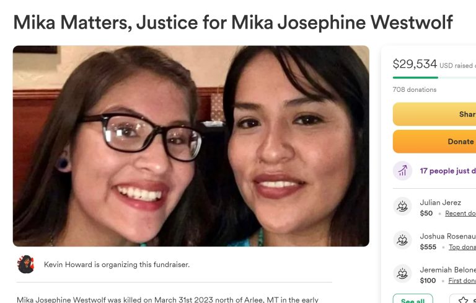Click the $29,534 raised amount

click(x=415, y=64)
